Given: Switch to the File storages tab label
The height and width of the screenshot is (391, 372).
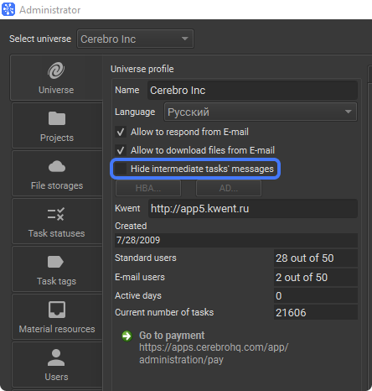Looking at the screenshot, I should tap(57, 185).
